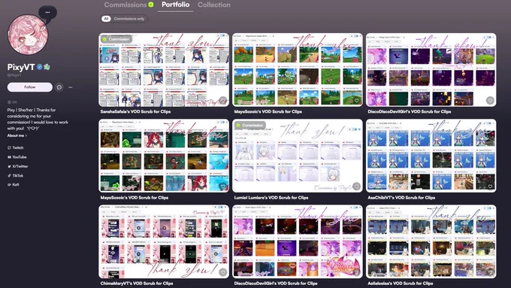The image size is (511, 288).
Task: Switch to the Portfolio tab
Action: (175, 5)
